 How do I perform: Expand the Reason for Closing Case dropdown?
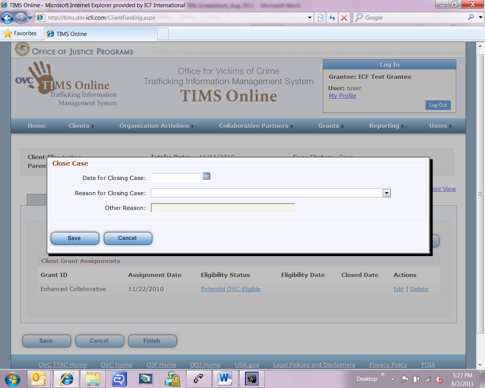click(386, 193)
